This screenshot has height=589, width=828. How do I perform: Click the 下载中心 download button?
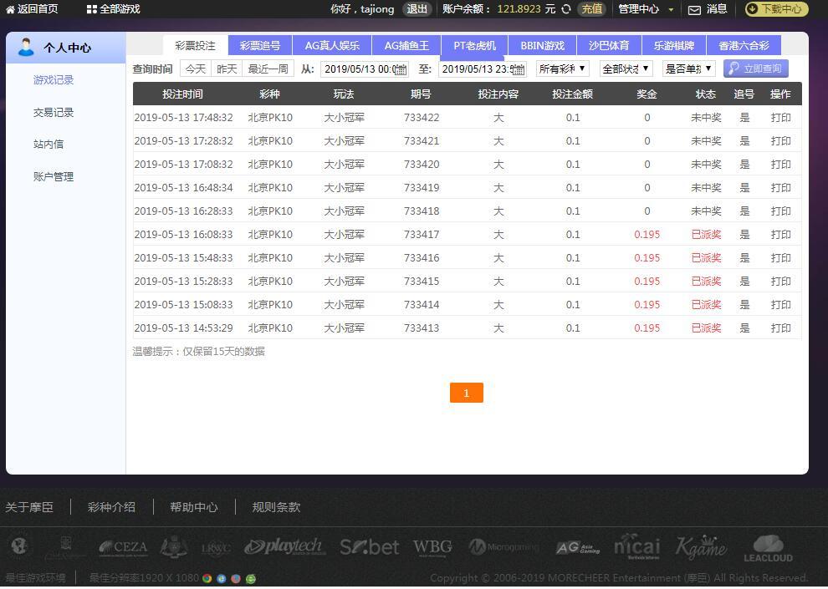tap(776, 9)
